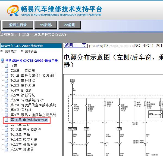Click the 电源分布示意图 page heading
This screenshot has height=156, width=163.
point(113,61)
